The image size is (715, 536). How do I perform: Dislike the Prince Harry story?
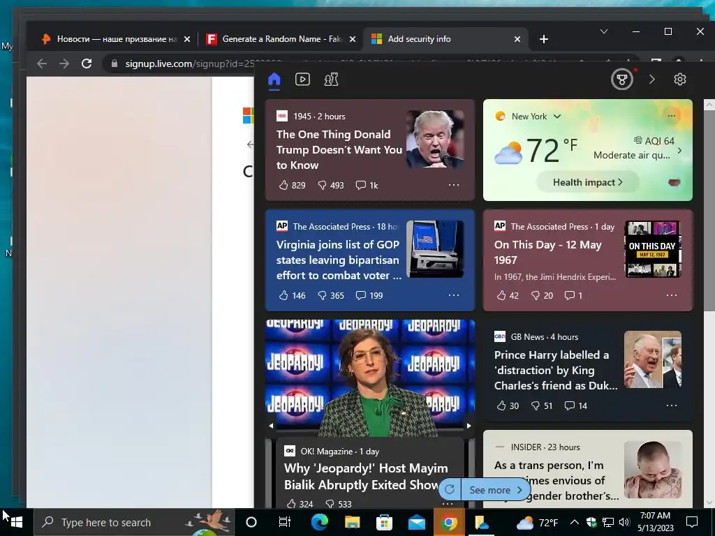(x=542, y=405)
